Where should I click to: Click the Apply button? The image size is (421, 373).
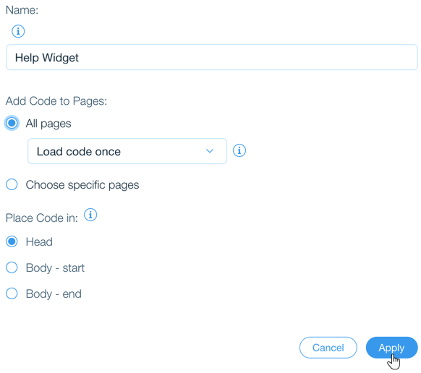392,348
